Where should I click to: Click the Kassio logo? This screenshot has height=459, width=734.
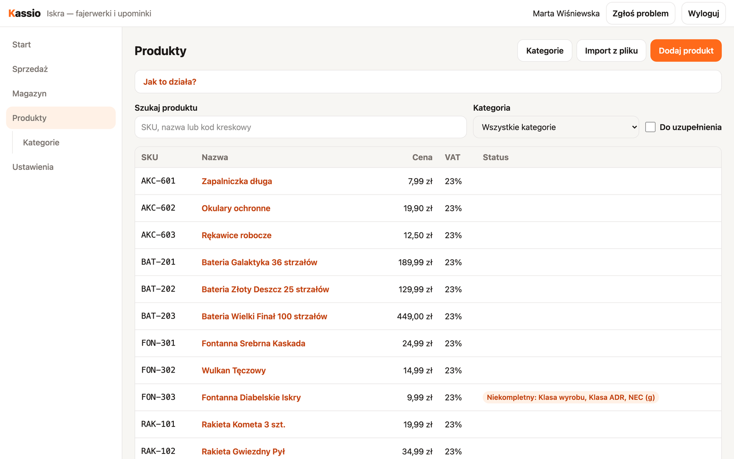24,13
